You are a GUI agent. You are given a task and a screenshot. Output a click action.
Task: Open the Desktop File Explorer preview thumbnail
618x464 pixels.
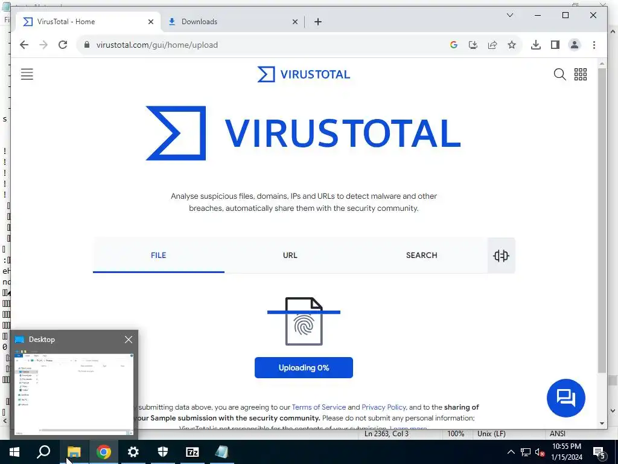pos(74,392)
